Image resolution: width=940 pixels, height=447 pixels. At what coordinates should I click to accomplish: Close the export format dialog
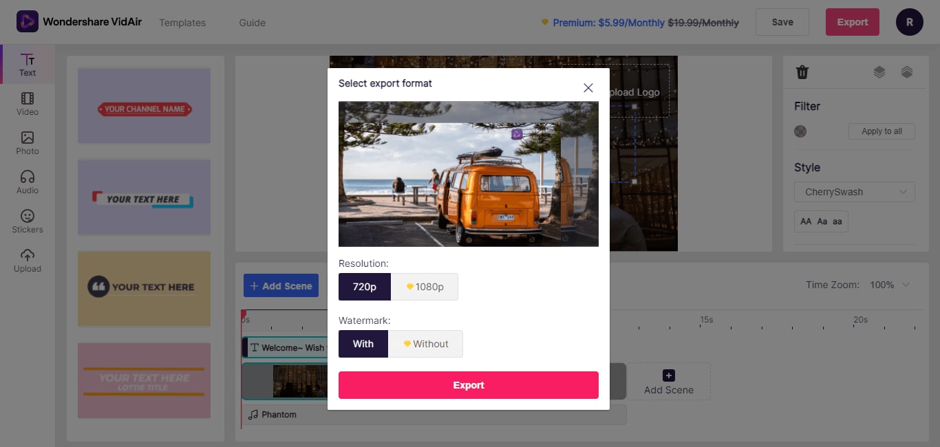588,87
